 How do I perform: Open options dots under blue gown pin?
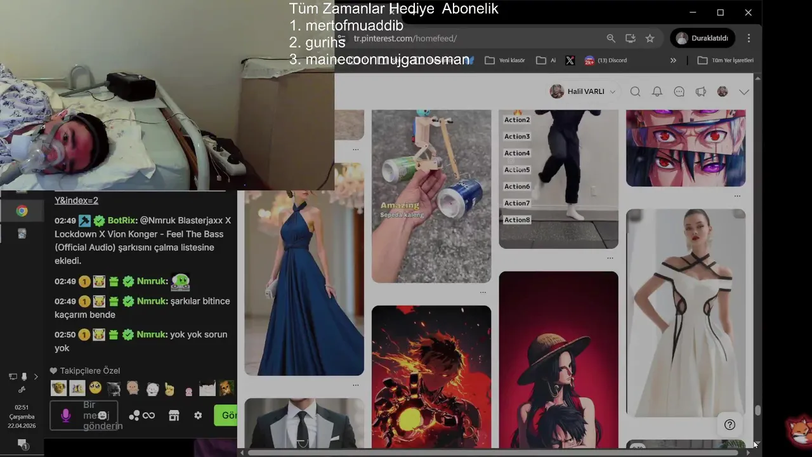(355, 385)
